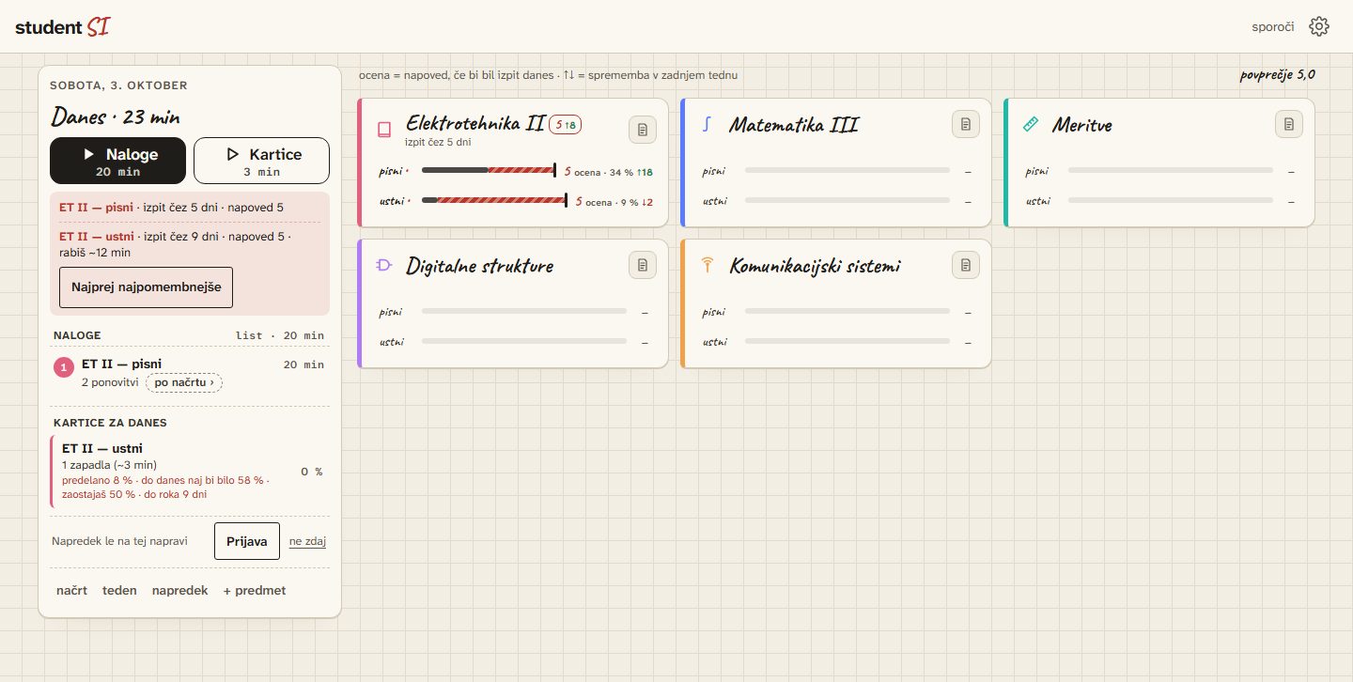
Task: Click the "Danes · 23 min" heading
Action: pyautogui.click(x=116, y=116)
